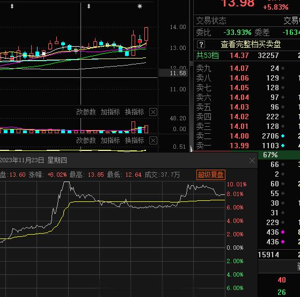Image resolution: width=300 pixels, height=297 pixels.
Task: Click the gray diamond beside 96 in the 卖五 row
Action: [283, 107]
